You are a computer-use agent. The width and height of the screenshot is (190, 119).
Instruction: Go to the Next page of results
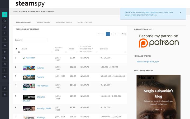[x=124, y=34]
